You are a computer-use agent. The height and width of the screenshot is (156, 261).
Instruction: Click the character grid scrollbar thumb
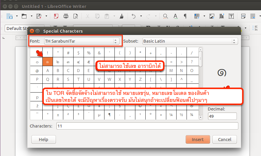201,59
